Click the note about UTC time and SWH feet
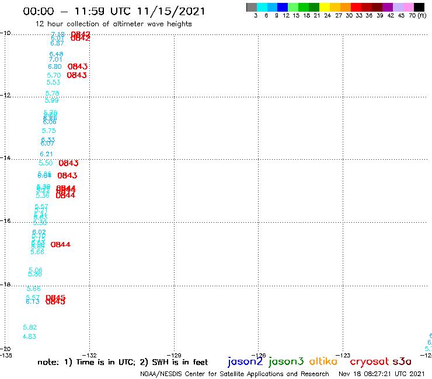The image size is (432, 379). [123, 362]
